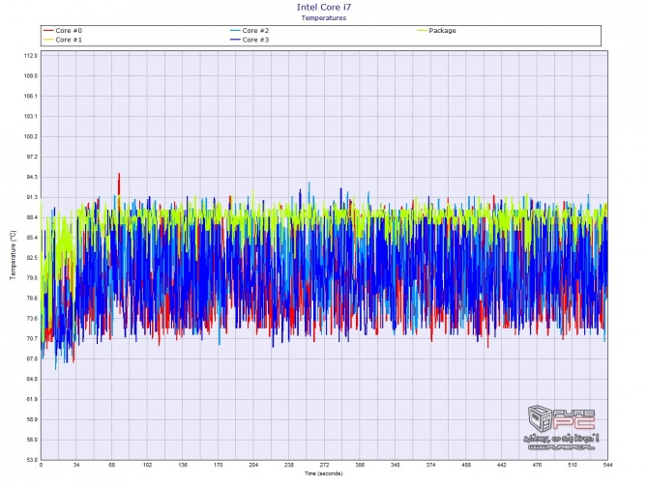Click the 70.7 y-axis value
Viewport: 648px width, 485px height.
click(x=31, y=339)
